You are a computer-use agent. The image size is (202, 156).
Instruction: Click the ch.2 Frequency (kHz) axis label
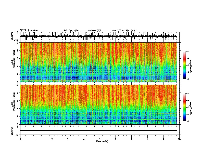(14, 105)
